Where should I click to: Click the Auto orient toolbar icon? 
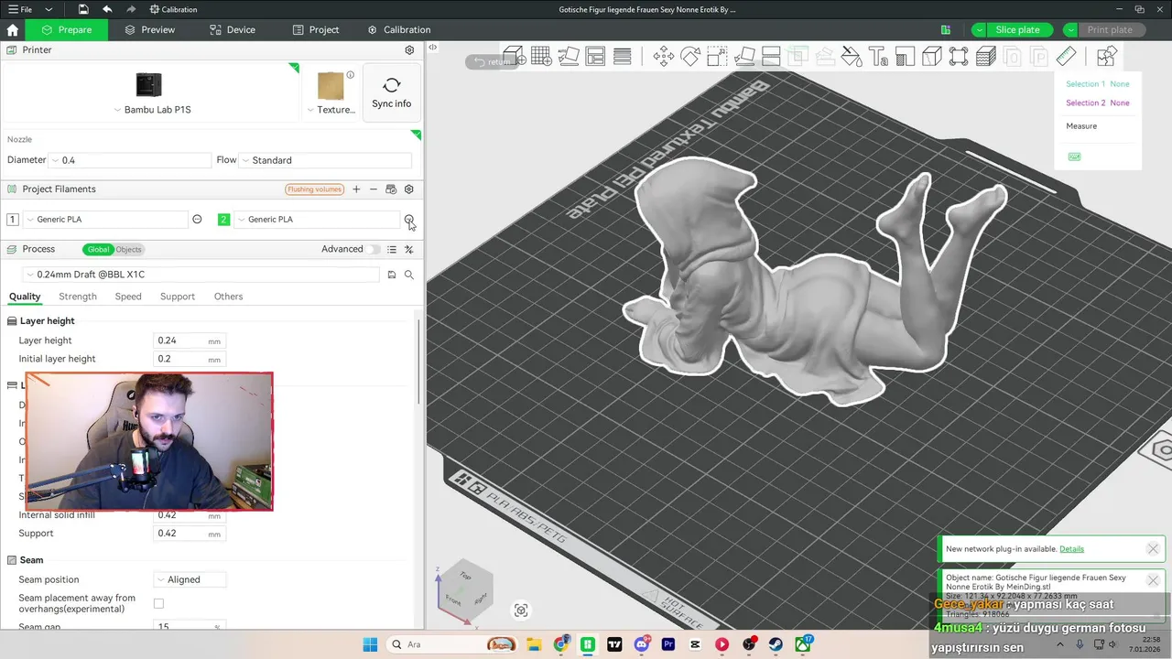(569, 57)
